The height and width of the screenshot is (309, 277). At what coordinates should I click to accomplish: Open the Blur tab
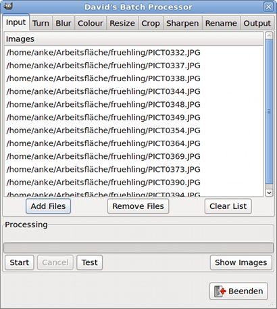[x=64, y=23]
